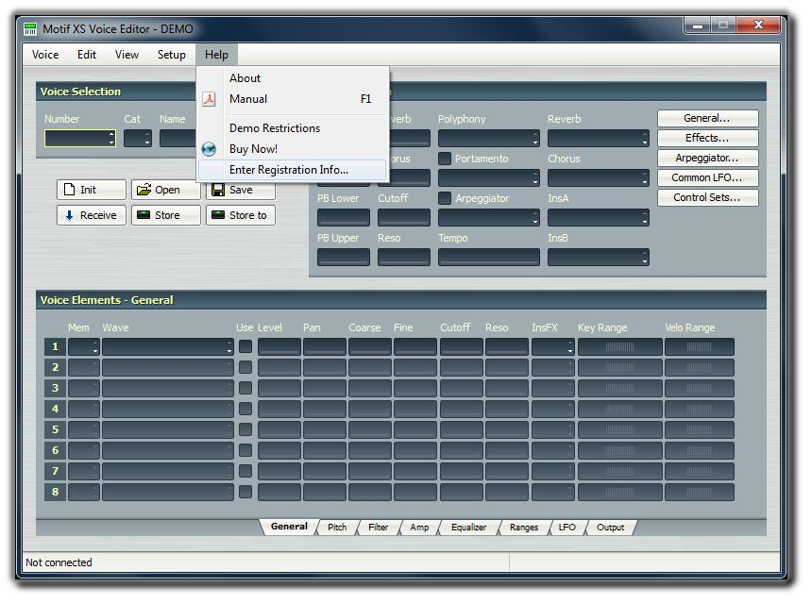This screenshot has height=604, width=812.
Task: Open the InsFX dropdown for element 1
Action: [553, 346]
